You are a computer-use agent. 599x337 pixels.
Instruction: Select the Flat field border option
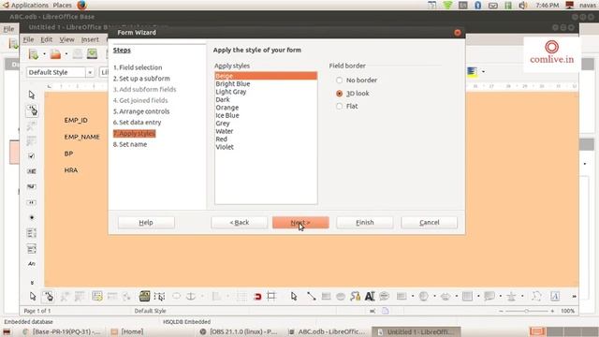(339, 106)
